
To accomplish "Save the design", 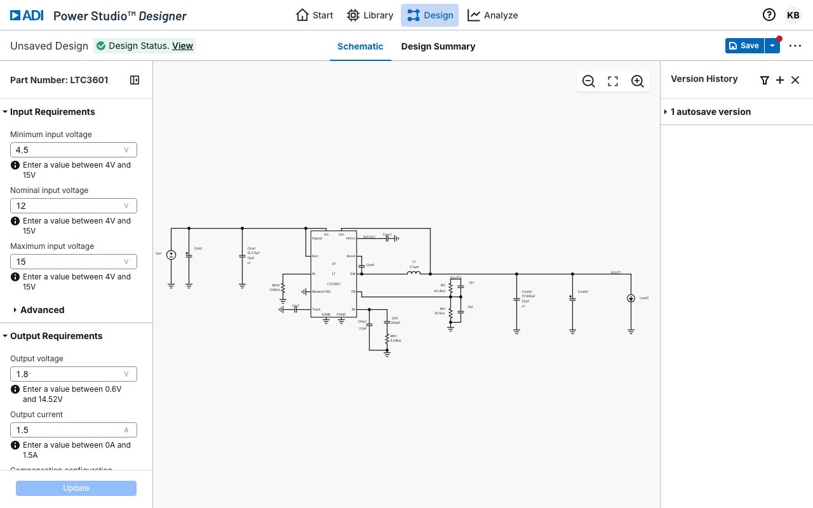I will 744,46.
